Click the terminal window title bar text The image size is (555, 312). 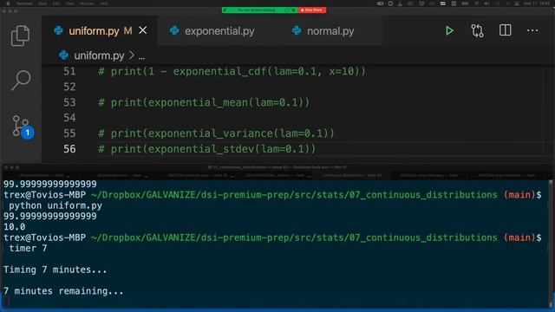click(x=277, y=167)
